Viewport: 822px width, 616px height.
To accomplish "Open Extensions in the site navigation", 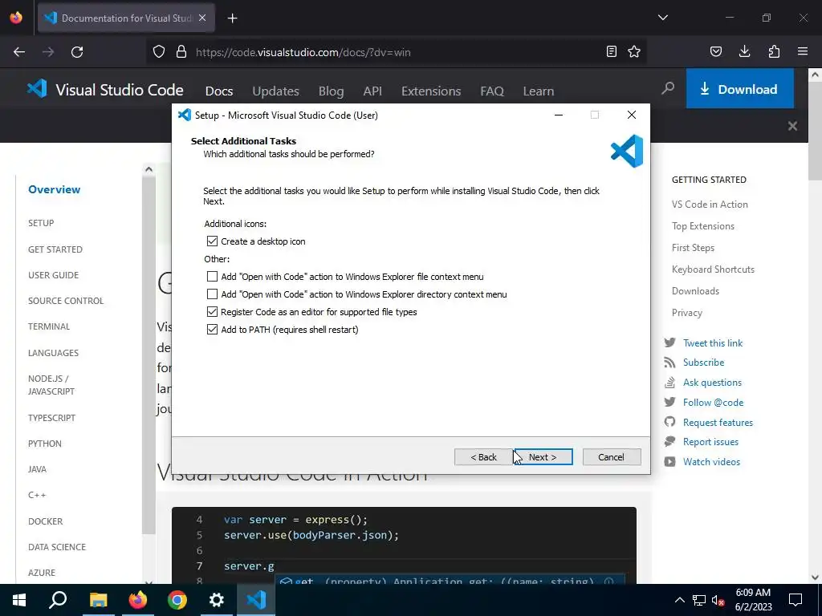I will click(x=431, y=91).
